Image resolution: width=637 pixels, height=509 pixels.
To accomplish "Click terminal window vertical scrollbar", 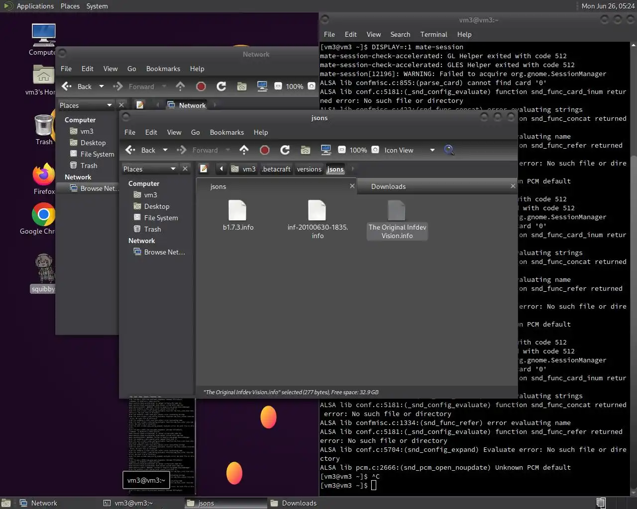I will (x=633, y=268).
